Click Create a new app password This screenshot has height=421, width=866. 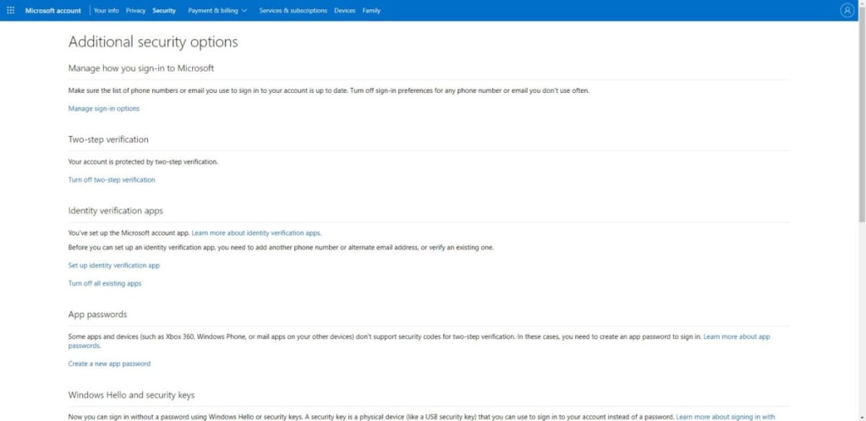click(x=109, y=364)
